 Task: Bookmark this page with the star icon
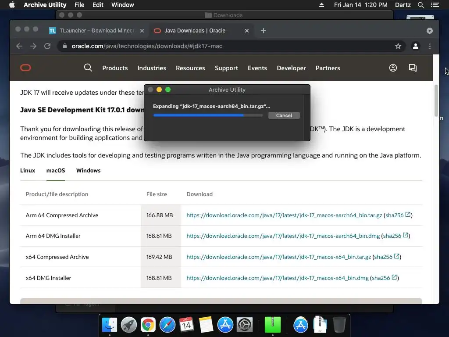(x=398, y=46)
